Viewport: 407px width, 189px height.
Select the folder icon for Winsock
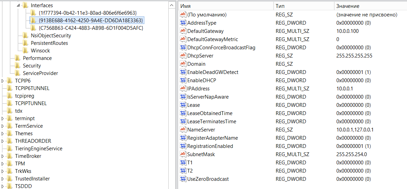(x=25, y=51)
